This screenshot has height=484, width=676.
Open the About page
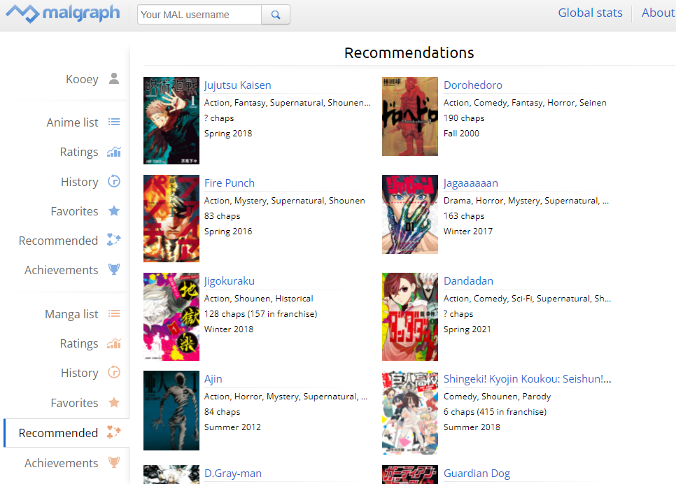point(658,13)
